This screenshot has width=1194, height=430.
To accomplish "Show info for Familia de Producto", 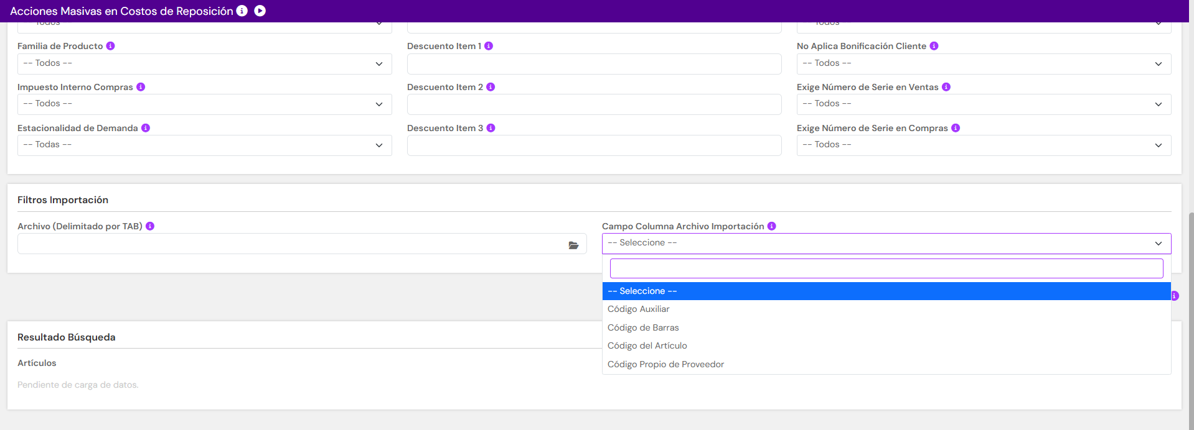I will (110, 46).
